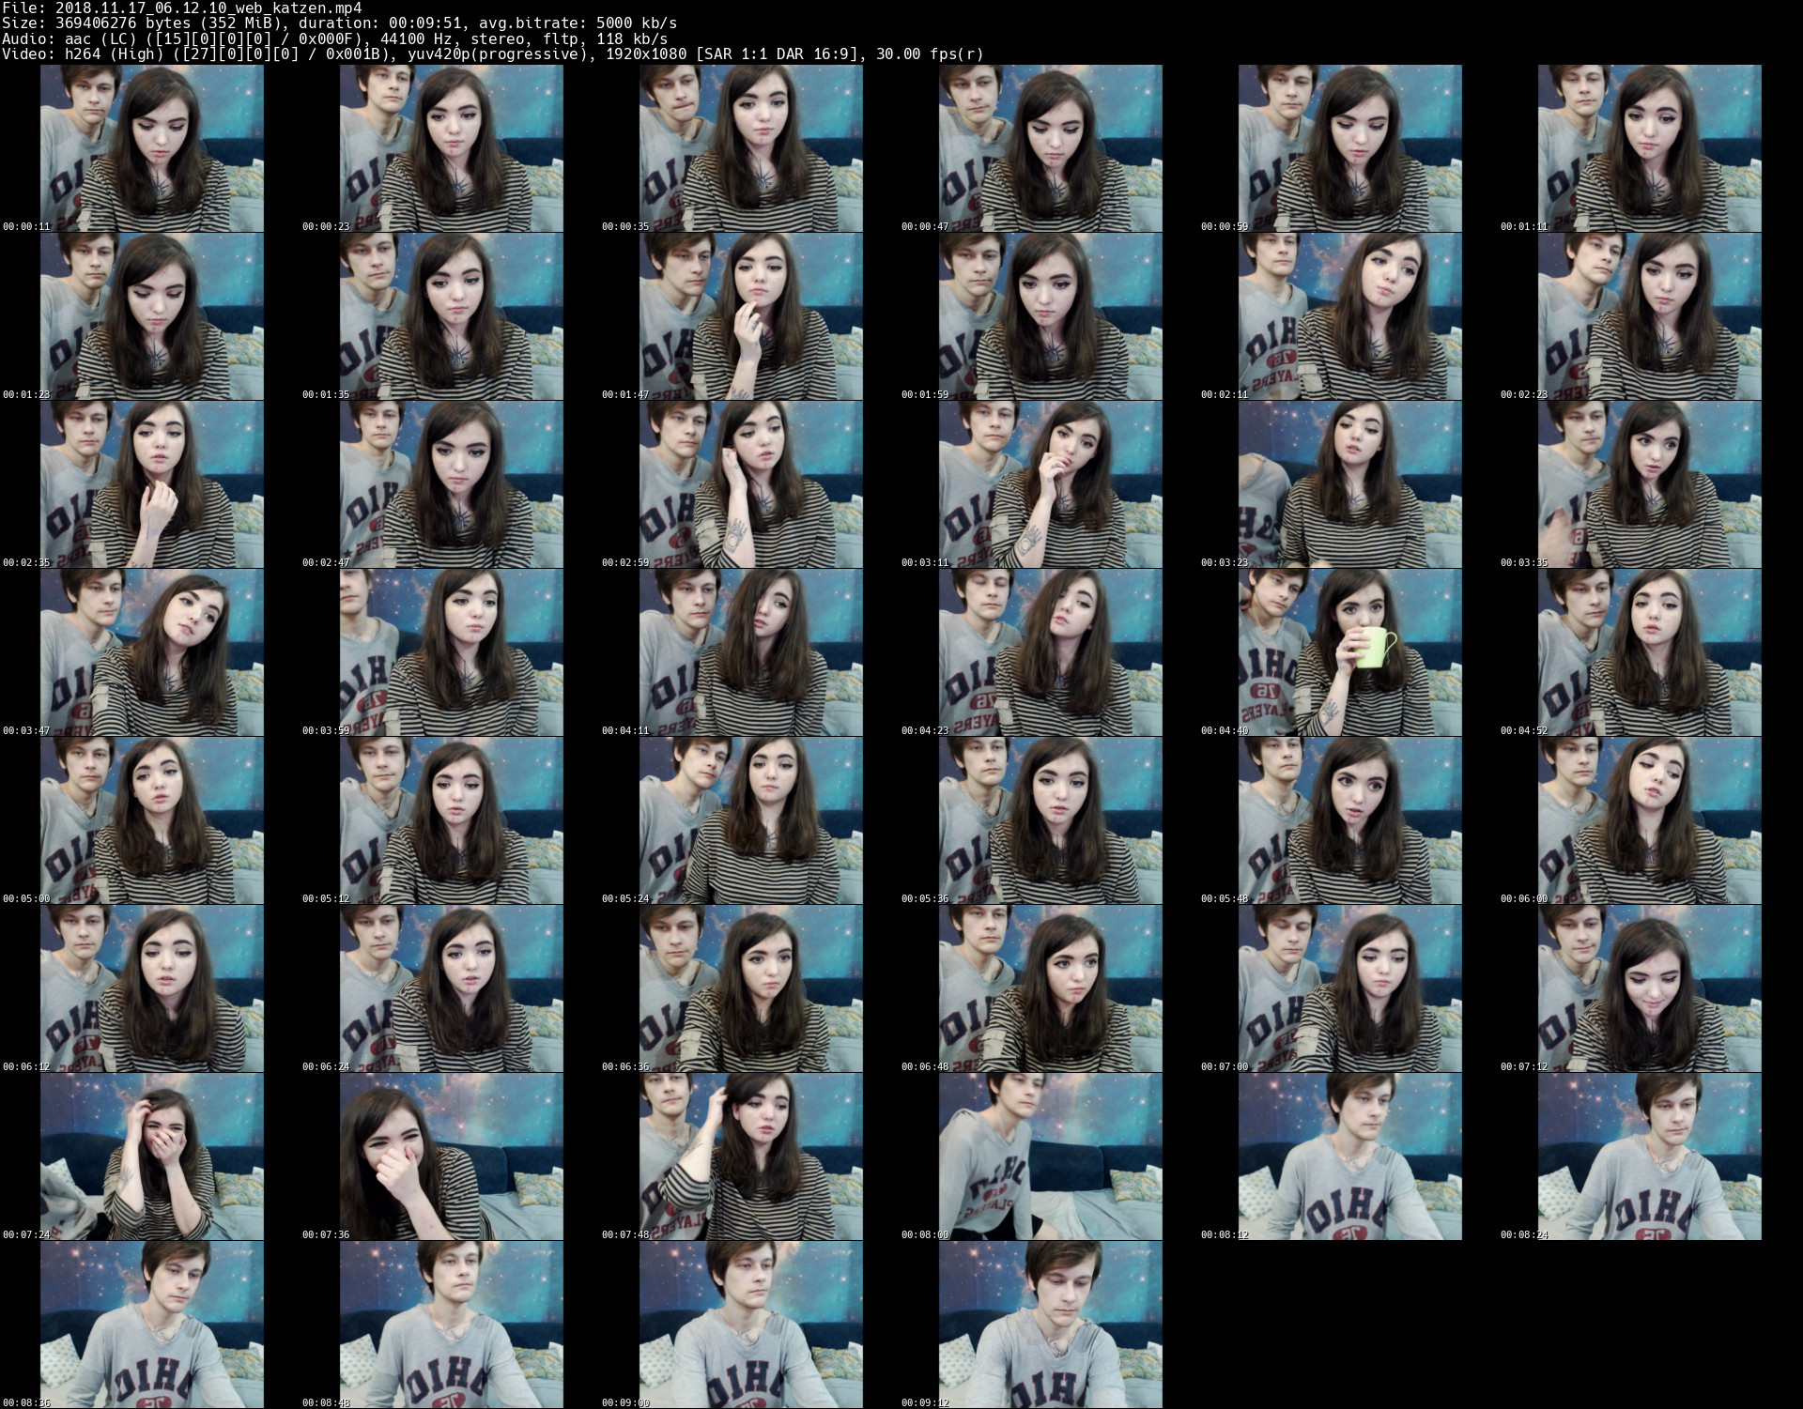Choose the frame timestamped 00:03:59
The height and width of the screenshot is (1409, 1803).
pos(451,652)
